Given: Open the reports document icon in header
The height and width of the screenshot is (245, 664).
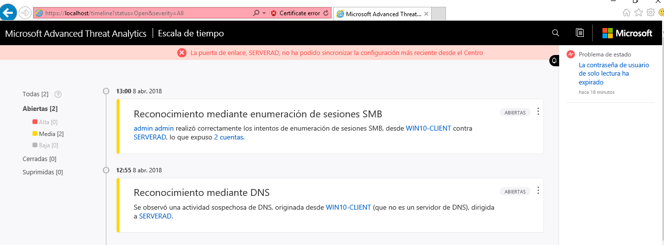Looking at the screenshot, I should pyautogui.click(x=580, y=33).
